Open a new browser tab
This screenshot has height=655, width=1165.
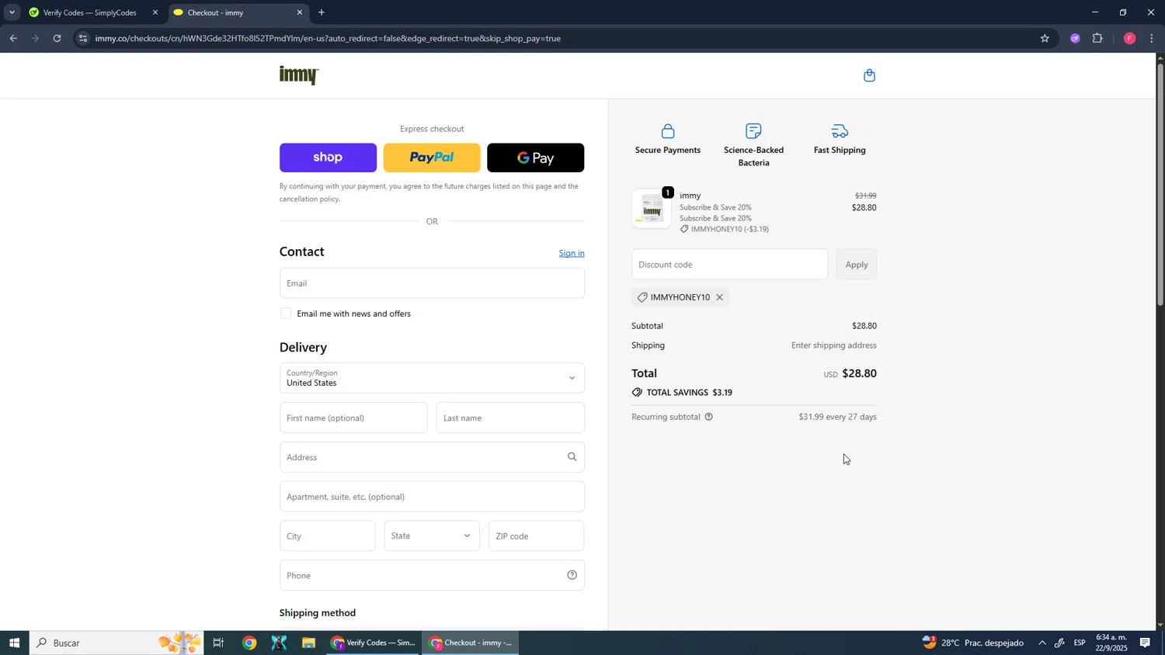[322, 12]
